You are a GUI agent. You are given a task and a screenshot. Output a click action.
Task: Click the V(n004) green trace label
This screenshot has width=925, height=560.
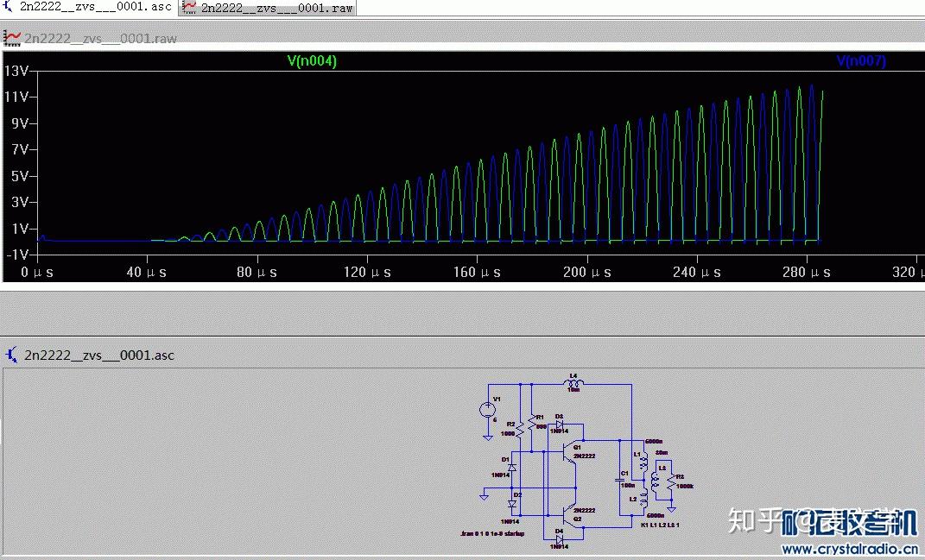click(312, 60)
